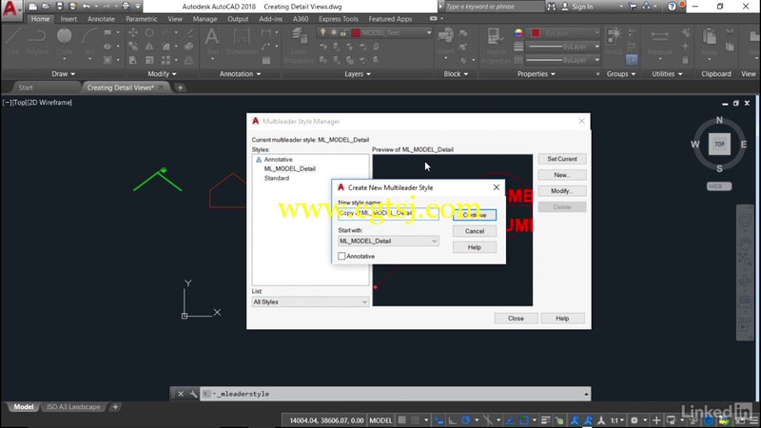Switch to the Insert ribbon tab
This screenshot has width=761, height=428.
click(x=68, y=19)
